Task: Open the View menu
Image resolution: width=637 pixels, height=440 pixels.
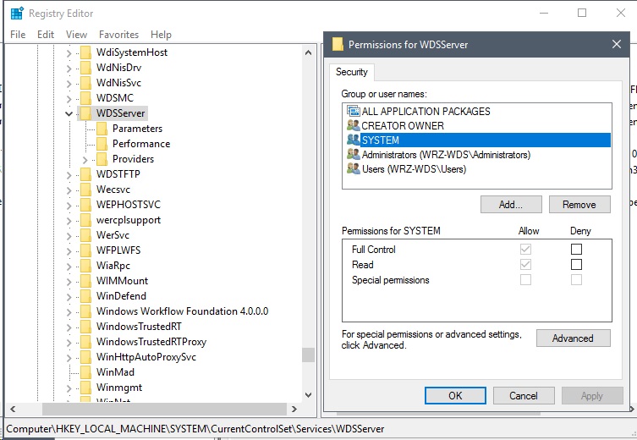Action: 76,35
